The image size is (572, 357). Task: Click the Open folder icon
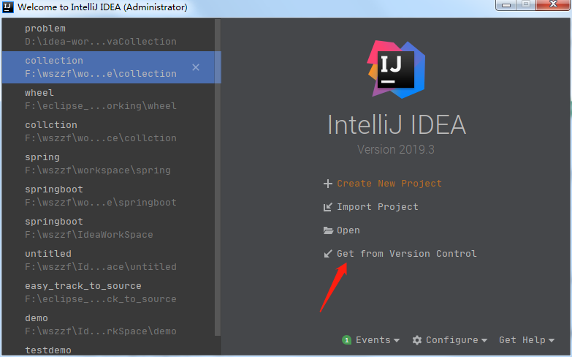click(x=328, y=230)
